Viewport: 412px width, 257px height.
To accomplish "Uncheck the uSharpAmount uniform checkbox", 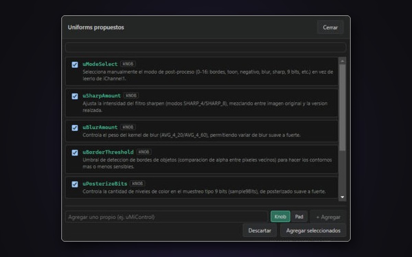I will click(75, 96).
